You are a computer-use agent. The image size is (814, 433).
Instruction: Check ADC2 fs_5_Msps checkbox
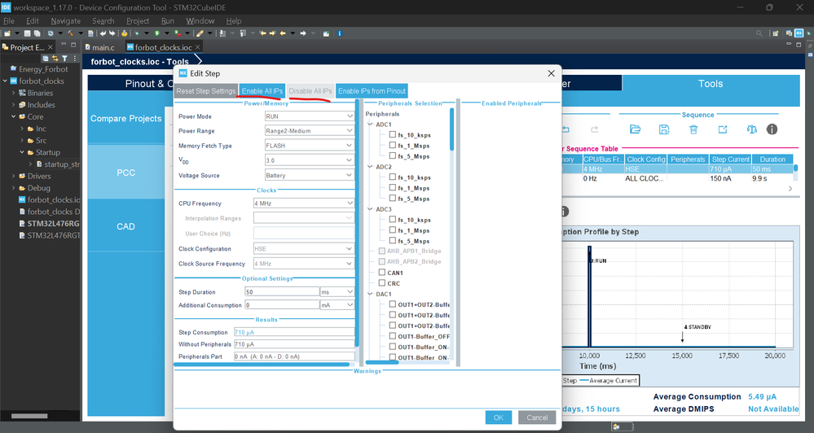pos(393,198)
